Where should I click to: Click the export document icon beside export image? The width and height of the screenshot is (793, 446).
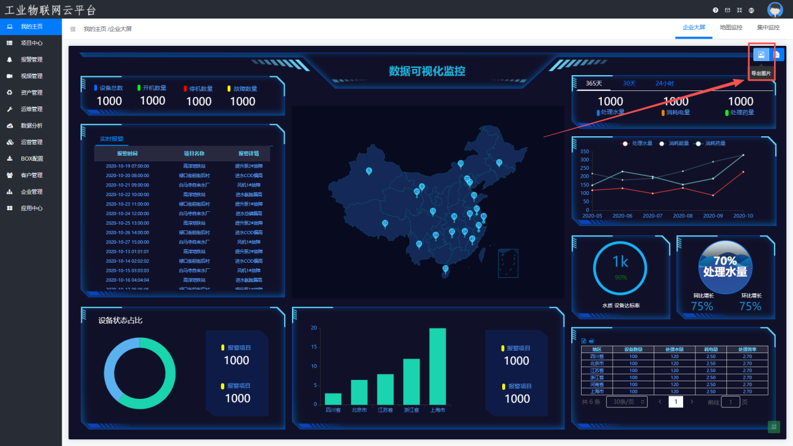(777, 54)
